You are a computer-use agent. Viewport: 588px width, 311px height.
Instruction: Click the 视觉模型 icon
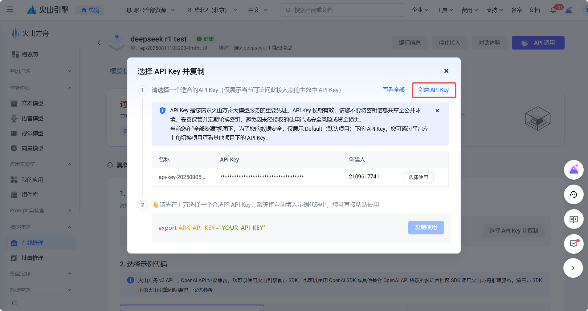14,133
